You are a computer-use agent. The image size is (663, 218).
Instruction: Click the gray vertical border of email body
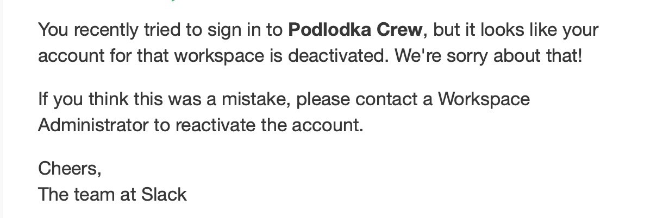2,109
